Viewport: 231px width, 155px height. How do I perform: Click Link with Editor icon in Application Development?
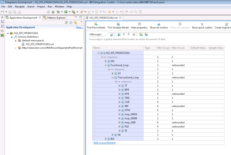coord(75,22)
